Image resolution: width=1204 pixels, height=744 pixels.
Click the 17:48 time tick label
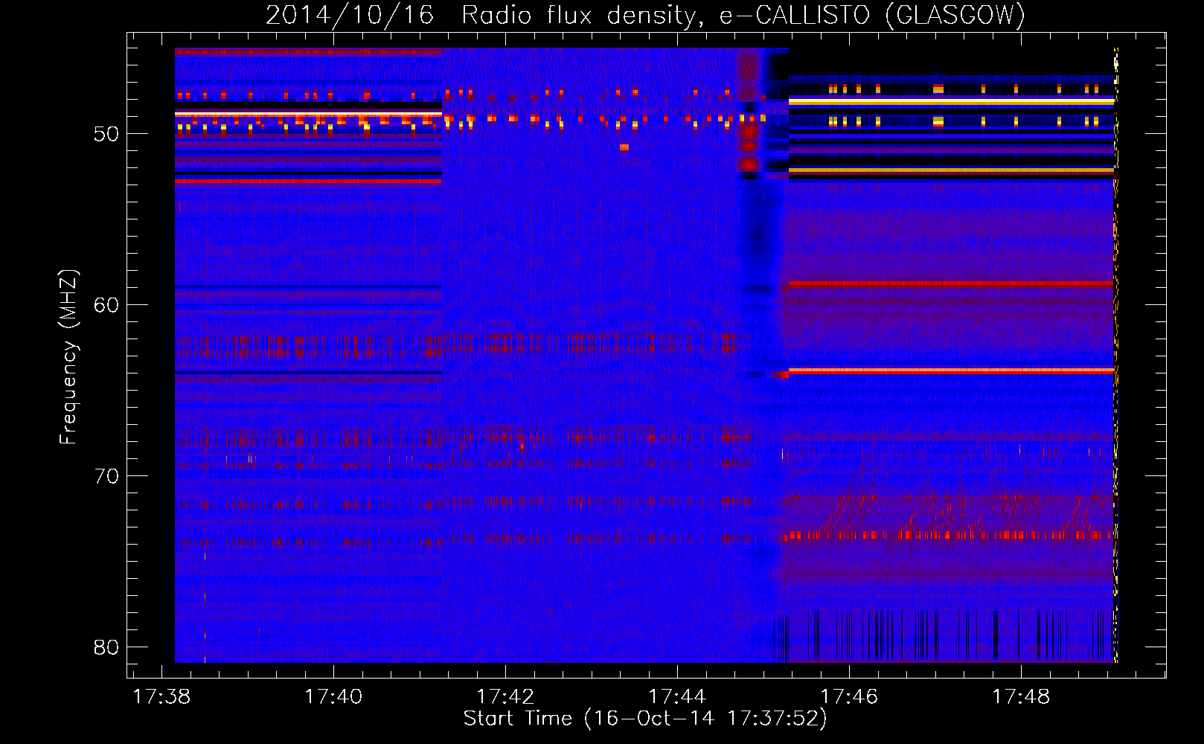click(x=1021, y=696)
